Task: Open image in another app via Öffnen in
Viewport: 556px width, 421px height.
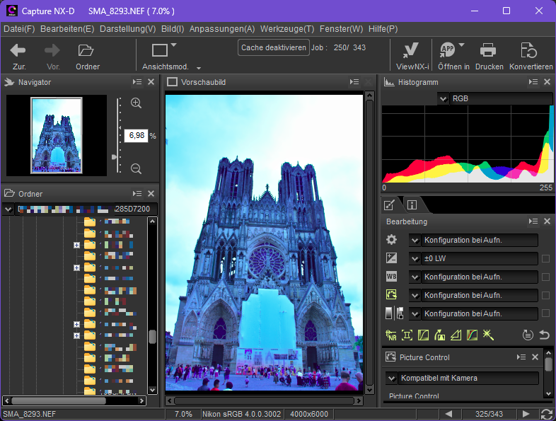Action: tap(448, 51)
